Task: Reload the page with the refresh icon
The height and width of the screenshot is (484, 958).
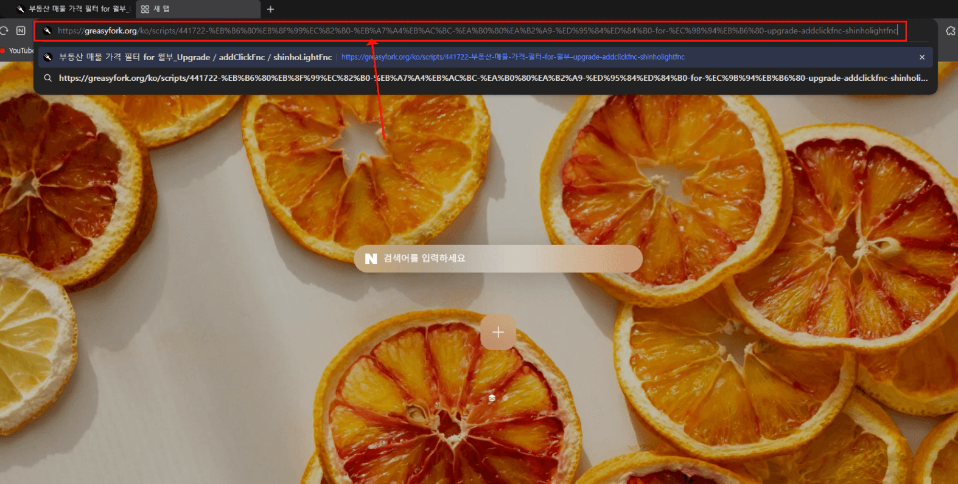Action: click(4, 30)
